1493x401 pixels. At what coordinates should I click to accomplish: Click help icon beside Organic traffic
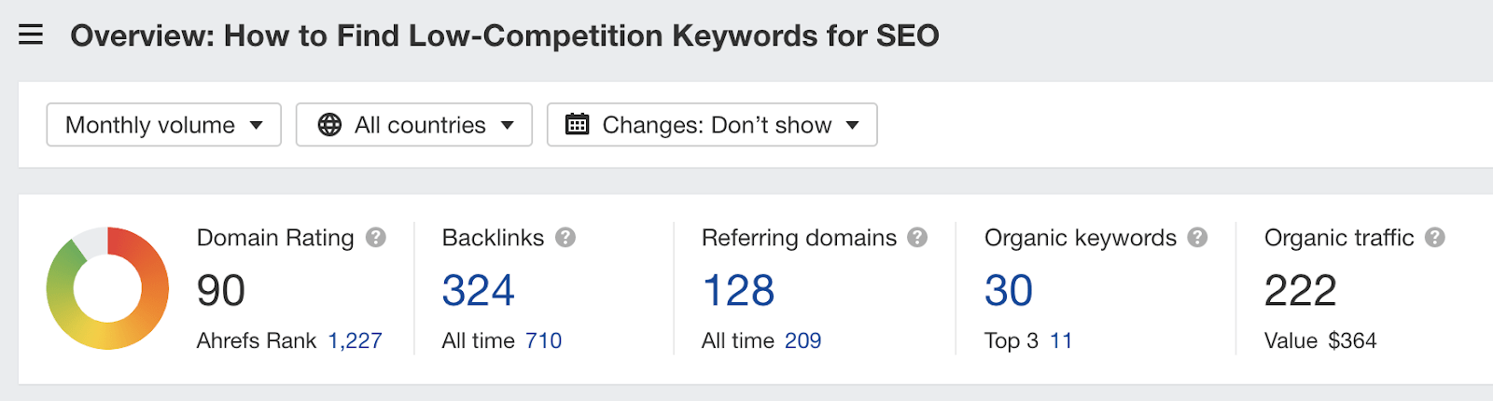coord(1435,238)
